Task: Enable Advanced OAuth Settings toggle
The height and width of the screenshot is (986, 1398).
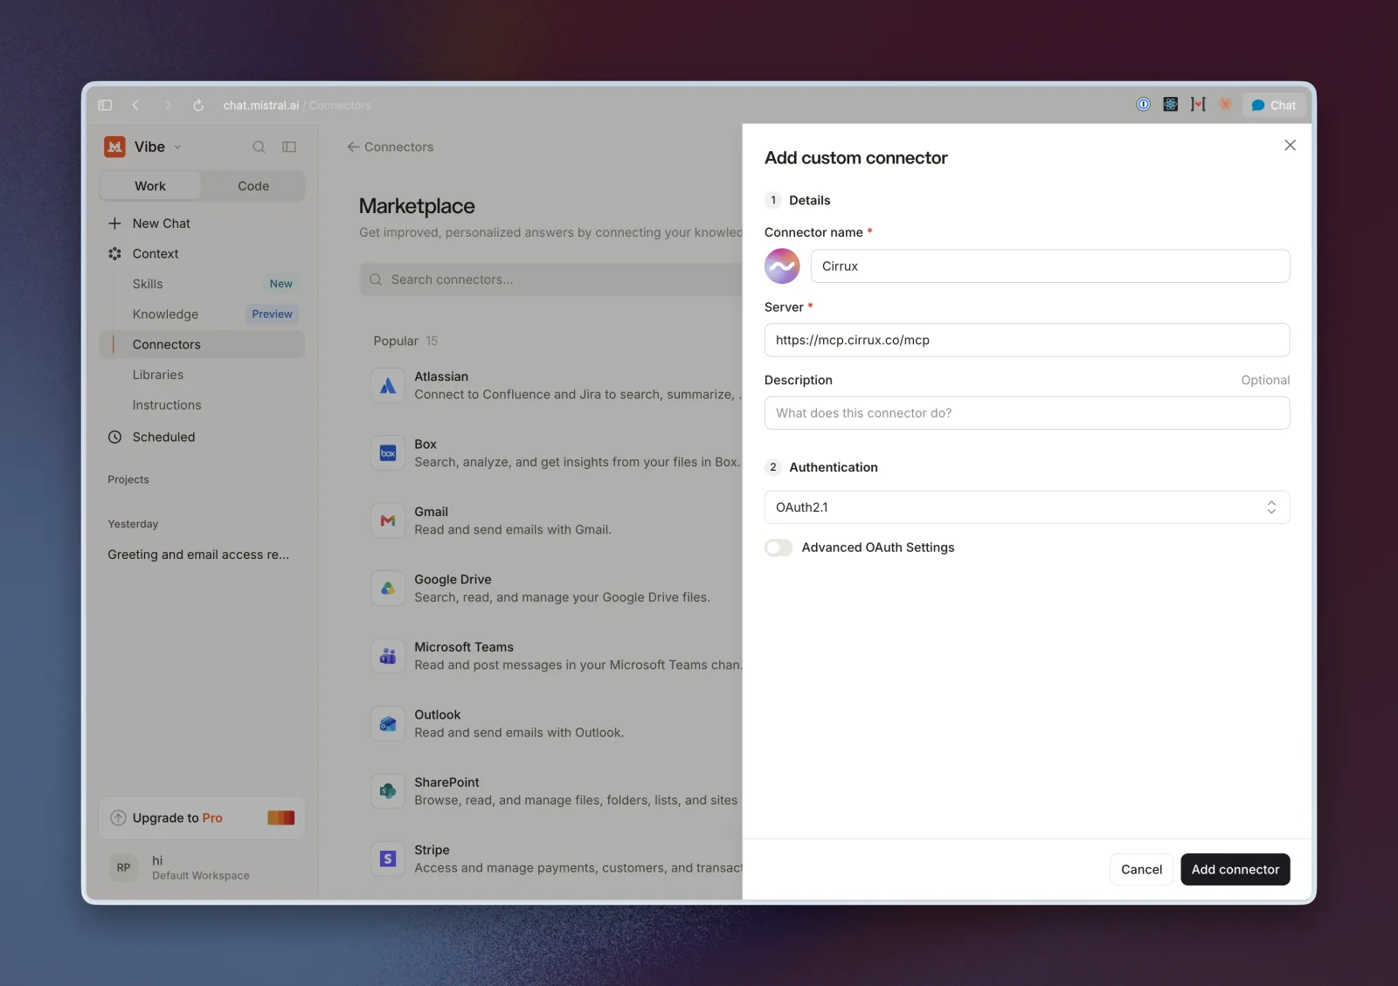Action: (x=779, y=548)
